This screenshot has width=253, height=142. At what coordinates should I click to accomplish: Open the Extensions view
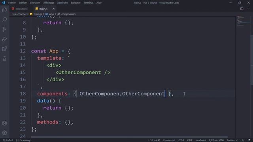[4, 49]
